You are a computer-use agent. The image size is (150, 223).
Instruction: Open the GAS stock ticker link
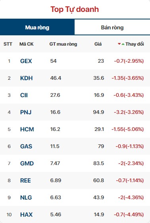pyautogui.click(x=26, y=146)
